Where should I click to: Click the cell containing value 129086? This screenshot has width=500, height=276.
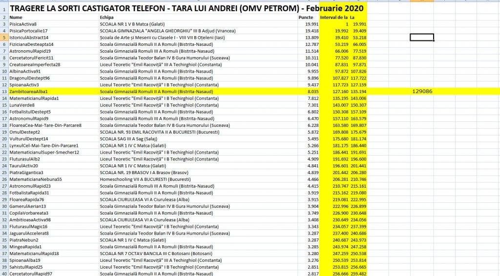[x=422, y=91]
